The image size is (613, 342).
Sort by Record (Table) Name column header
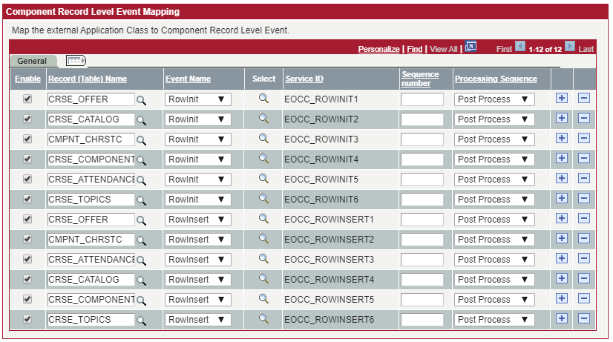click(x=87, y=79)
